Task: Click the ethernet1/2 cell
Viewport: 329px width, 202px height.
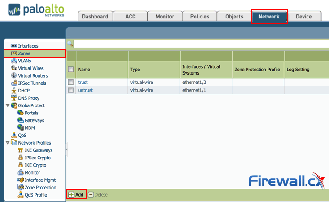Action: point(194,82)
